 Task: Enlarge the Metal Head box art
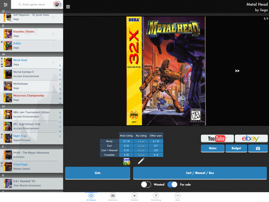click(166, 71)
